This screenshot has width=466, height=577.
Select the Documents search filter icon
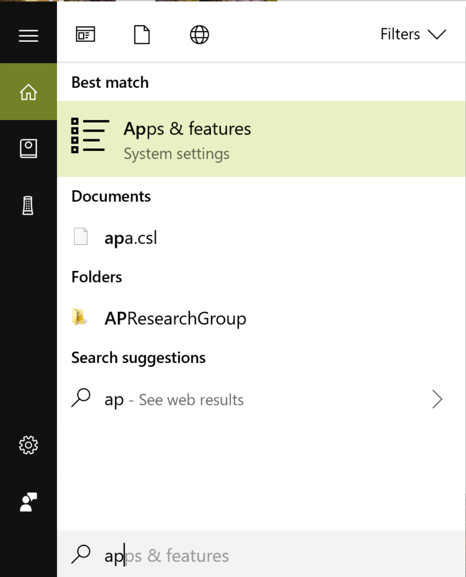point(141,34)
